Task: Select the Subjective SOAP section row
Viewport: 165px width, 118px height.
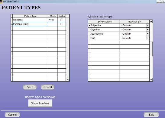Action: 105,25
